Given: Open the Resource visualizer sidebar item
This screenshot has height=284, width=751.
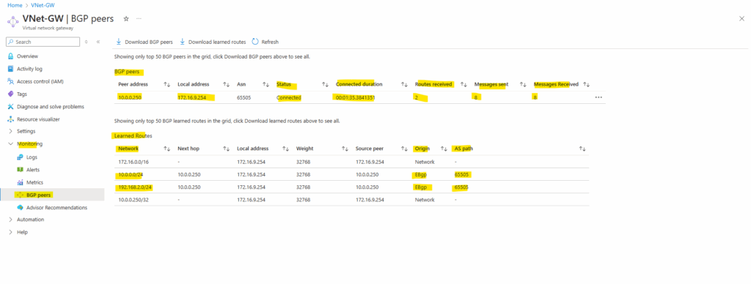Looking at the screenshot, I should 38,119.
